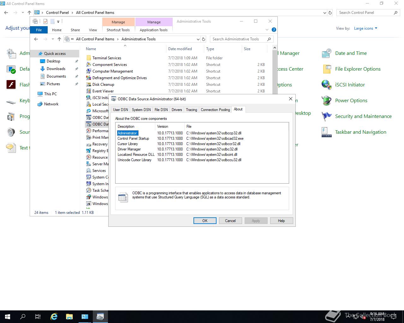
Task: Open Customize Quick Access Toolbar dropdown
Action: pos(58,21)
